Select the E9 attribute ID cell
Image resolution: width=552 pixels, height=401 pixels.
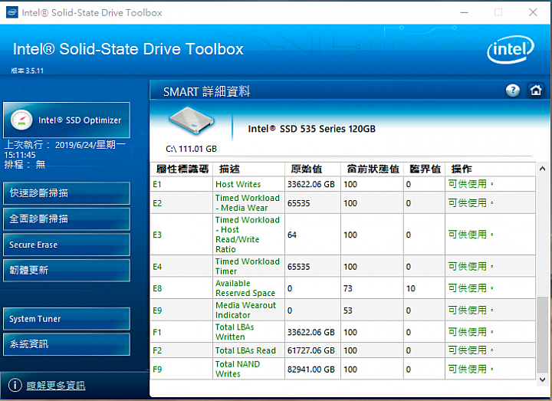(x=182, y=311)
